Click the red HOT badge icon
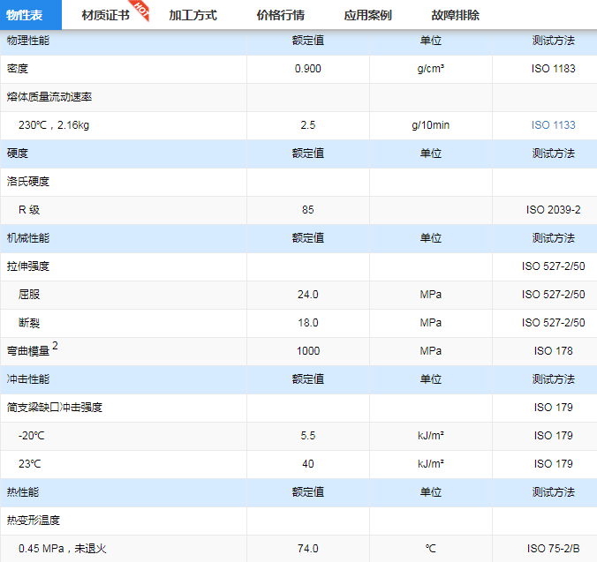 [141, 10]
